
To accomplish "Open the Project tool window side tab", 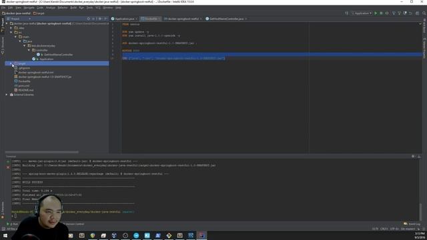I will [x=3, y=25].
